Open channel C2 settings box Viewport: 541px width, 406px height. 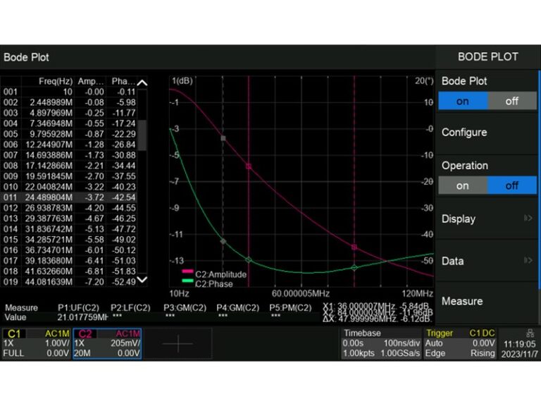pyautogui.click(x=107, y=343)
